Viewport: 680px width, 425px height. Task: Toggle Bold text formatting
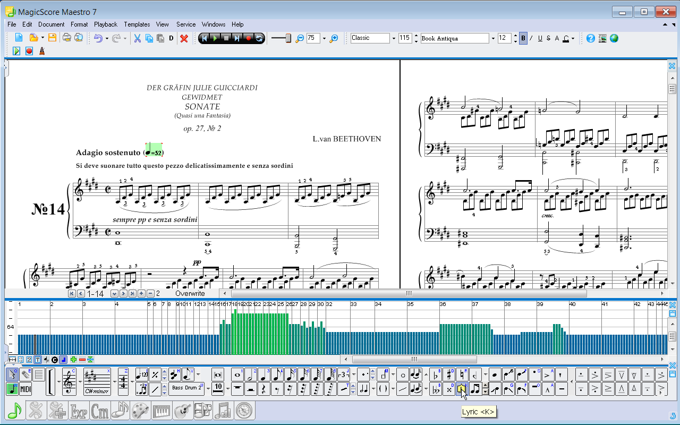click(523, 38)
